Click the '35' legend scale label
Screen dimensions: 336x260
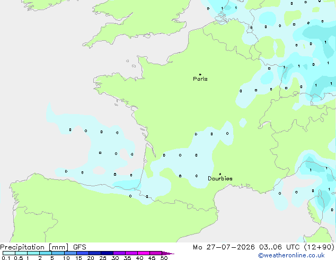click(127, 258)
